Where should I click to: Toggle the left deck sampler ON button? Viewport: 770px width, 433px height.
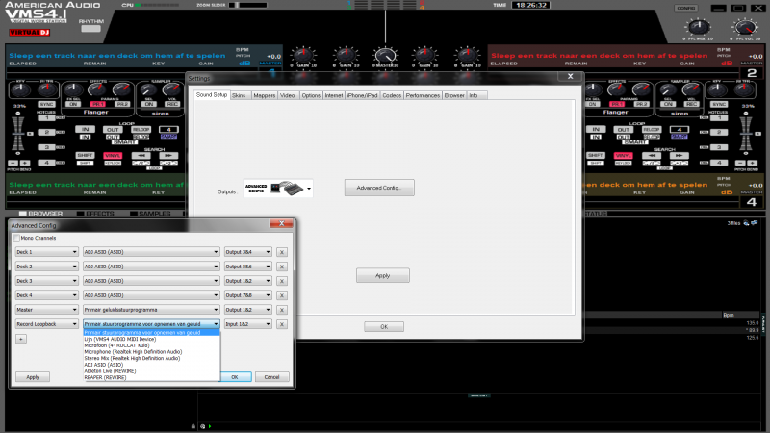point(148,104)
